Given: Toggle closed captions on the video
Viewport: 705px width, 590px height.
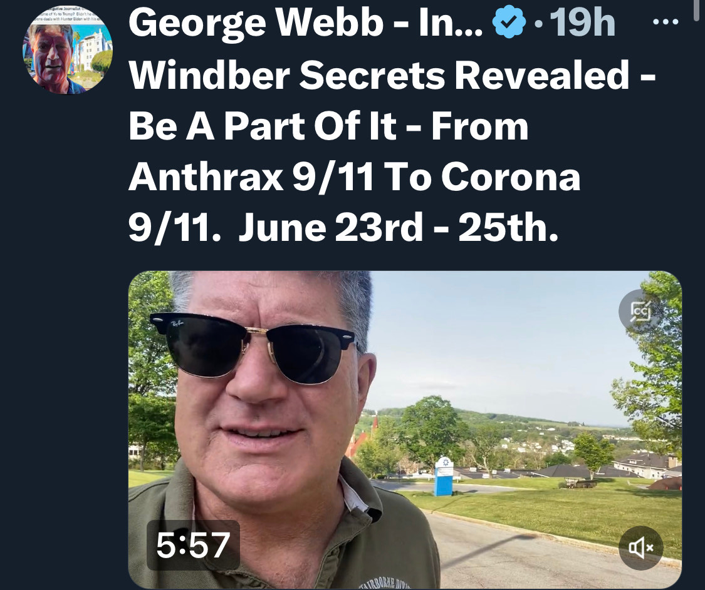Looking at the screenshot, I should [640, 311].
